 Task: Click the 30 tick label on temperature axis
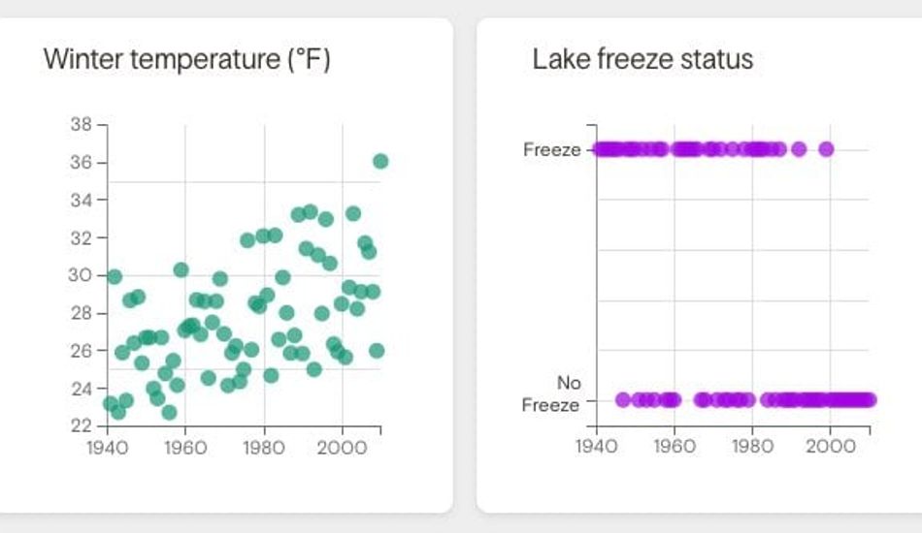tap(81, 275)
